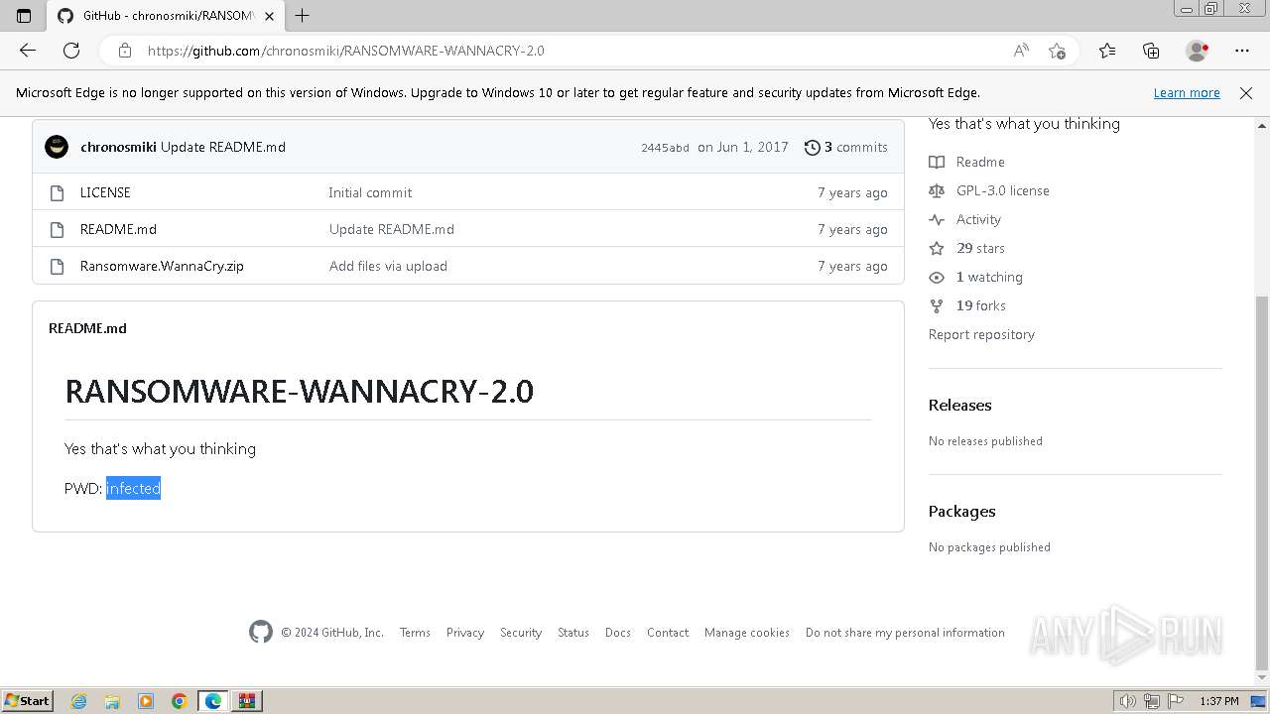The image size is (1270, 714).
Task: Click Manage cookies in footer
Action: tap(747, 632)
